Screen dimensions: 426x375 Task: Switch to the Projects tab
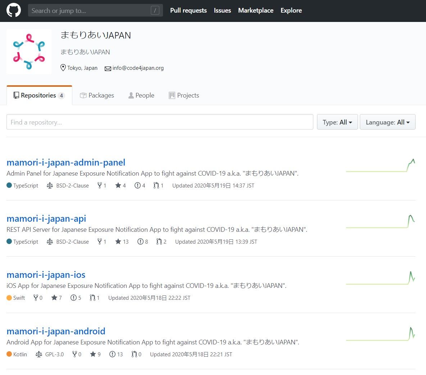click(184, 95)
